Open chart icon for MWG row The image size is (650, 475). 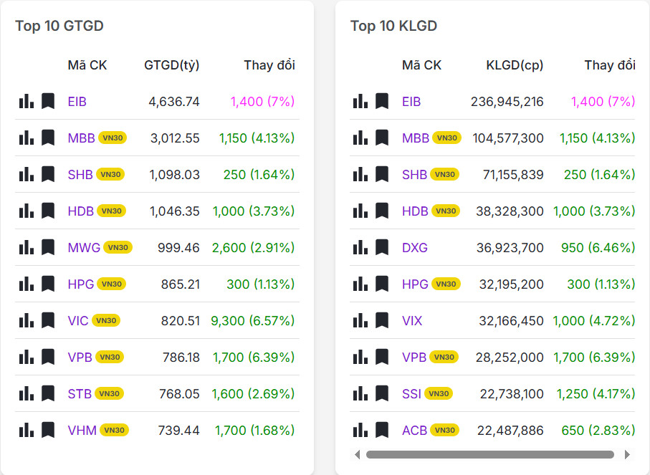pos(27,247)
